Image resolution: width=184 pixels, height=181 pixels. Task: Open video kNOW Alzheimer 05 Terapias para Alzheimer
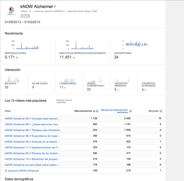click(32, 130)
